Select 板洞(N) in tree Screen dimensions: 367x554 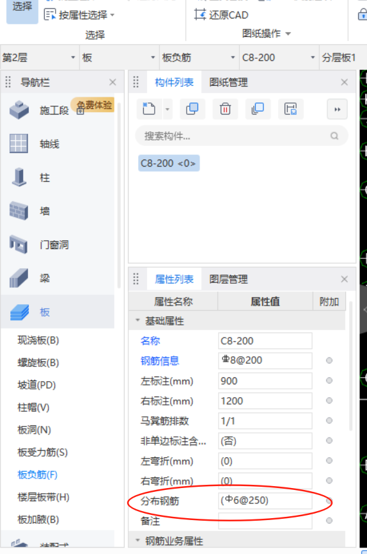click(35, 430)
